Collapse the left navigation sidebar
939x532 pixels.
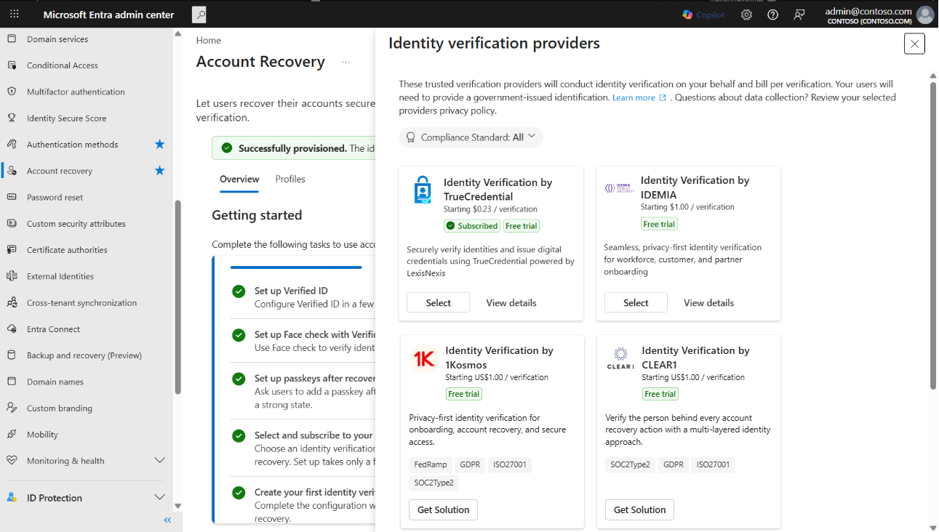[167, 520]
